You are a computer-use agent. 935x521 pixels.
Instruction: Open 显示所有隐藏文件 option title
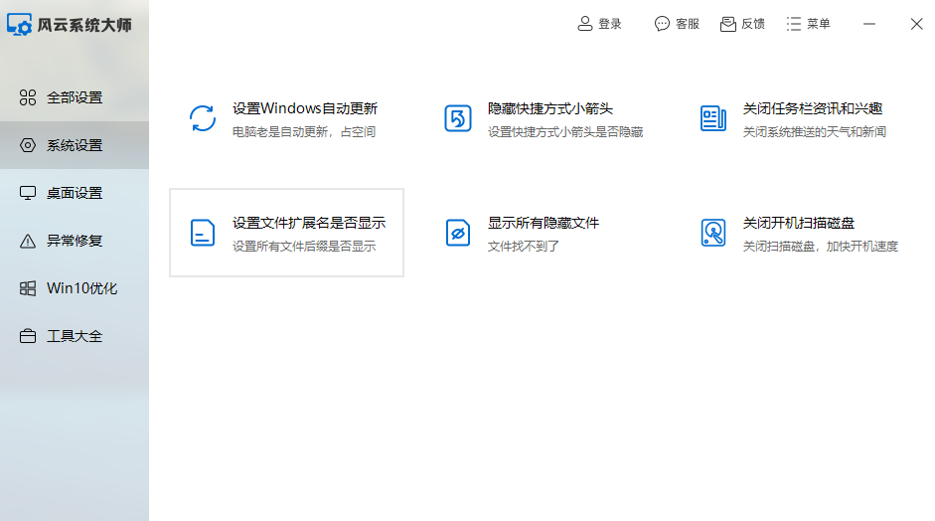544,223
